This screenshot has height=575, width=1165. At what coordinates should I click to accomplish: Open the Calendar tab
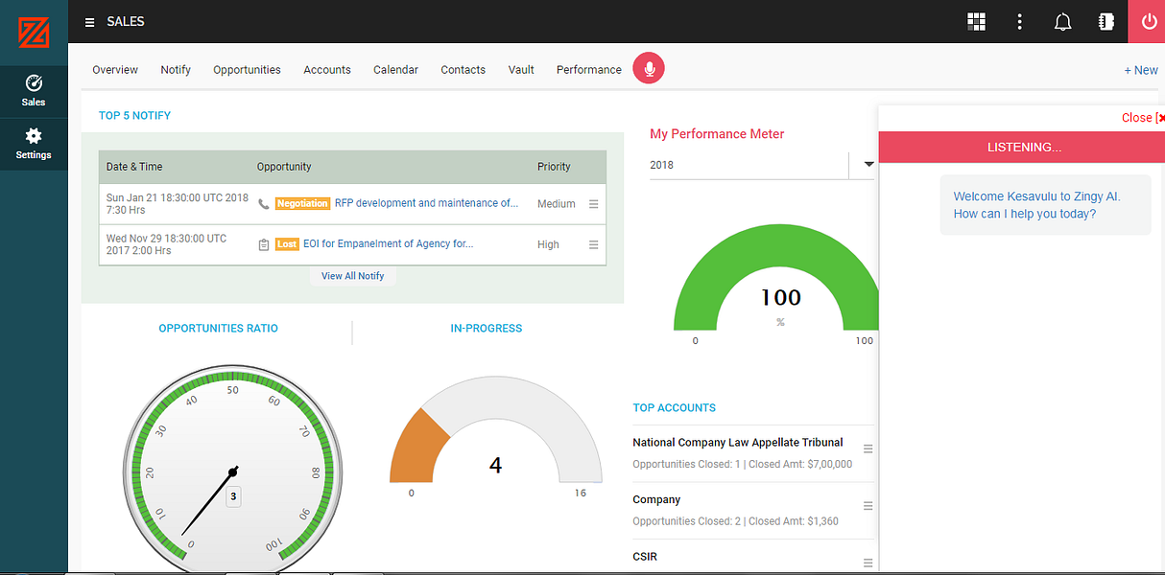pyautogui.click(x=395, y=70)
